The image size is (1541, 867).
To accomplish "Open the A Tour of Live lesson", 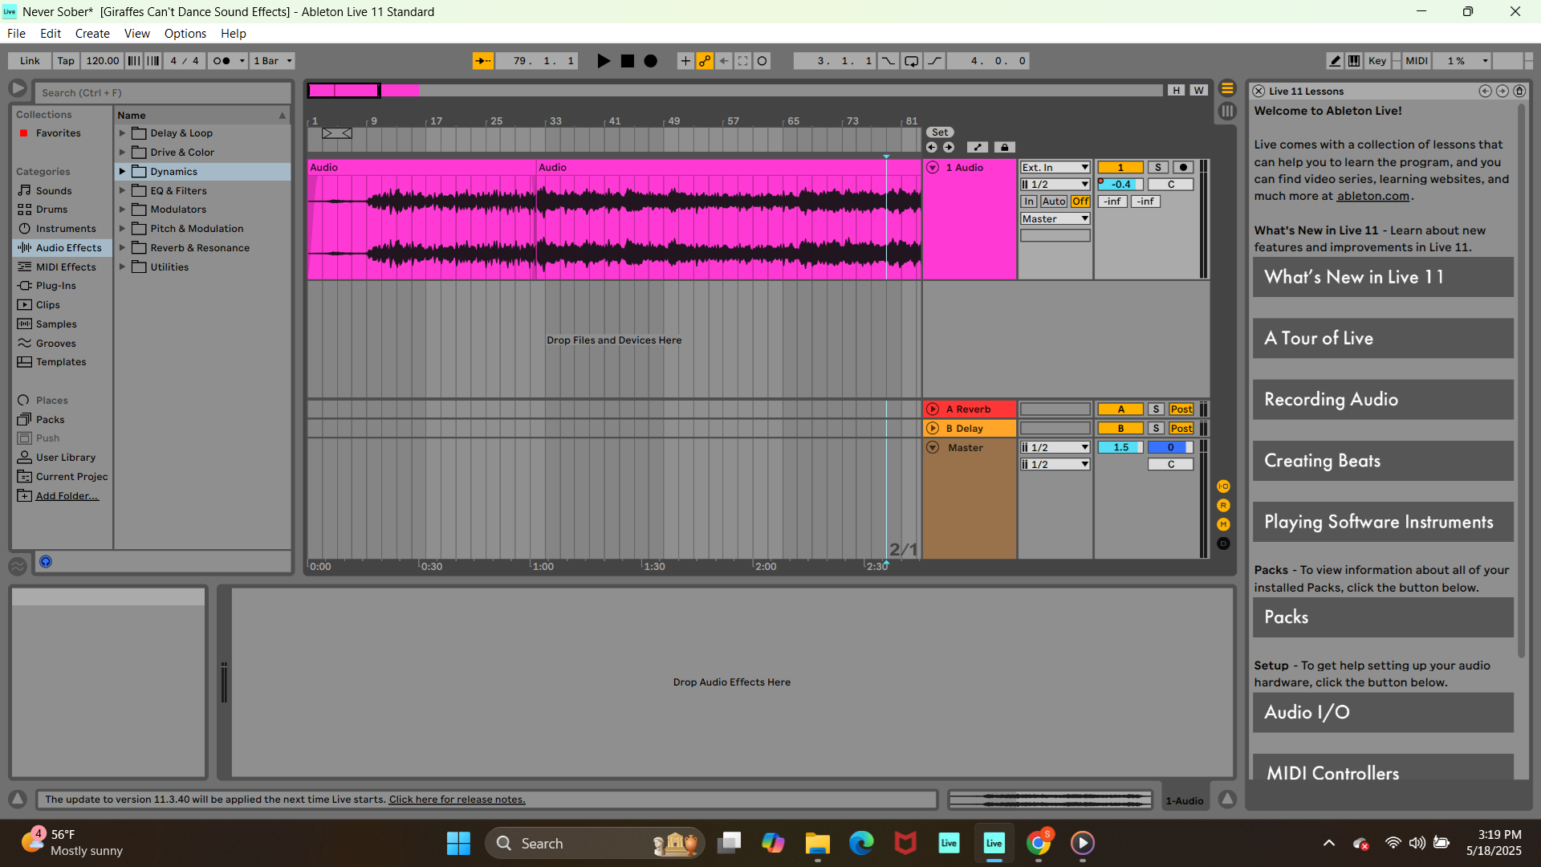I will [1383, 339].
